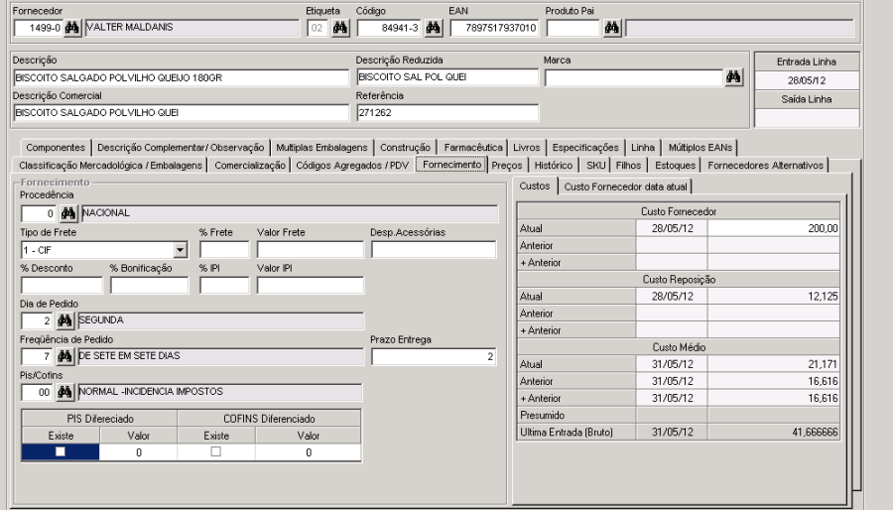Open the Código search binoculars
Screen dimensions: 893x510
(433, 28)
